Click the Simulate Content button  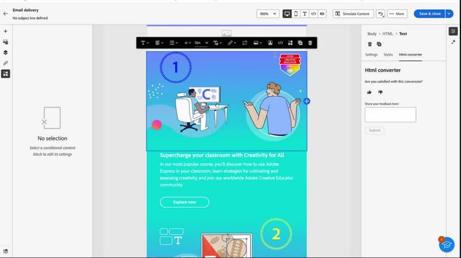point(353,13)
